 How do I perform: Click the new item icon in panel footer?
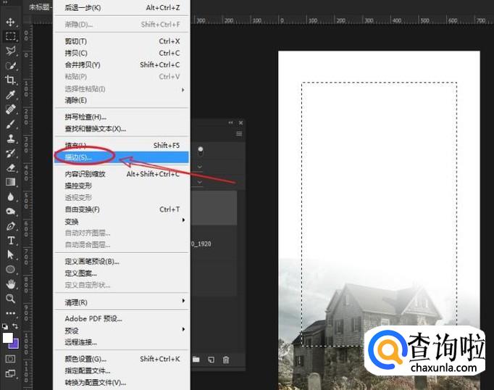211,360
